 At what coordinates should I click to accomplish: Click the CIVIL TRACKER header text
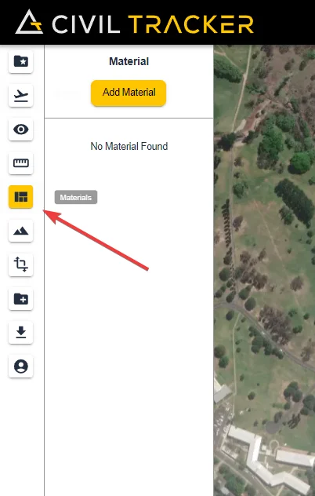point(153,24)
